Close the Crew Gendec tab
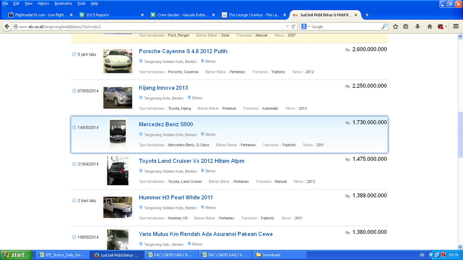This screenshot has width=463, height=260. [213, 15]
